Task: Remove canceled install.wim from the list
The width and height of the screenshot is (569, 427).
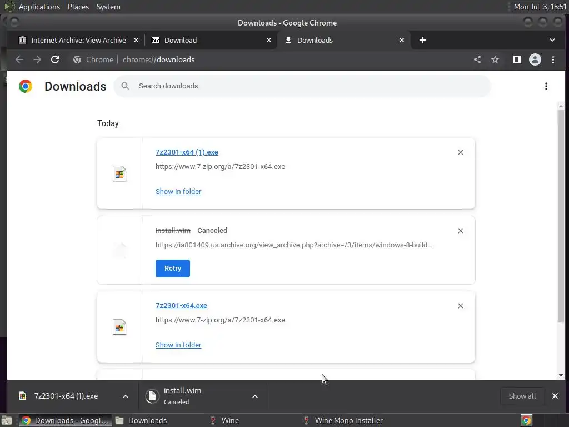Action: (461, 231)
